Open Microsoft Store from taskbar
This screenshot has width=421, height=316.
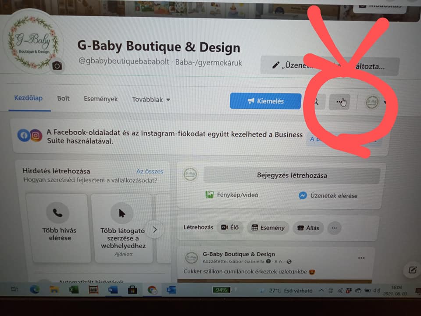tap(132, 290)
